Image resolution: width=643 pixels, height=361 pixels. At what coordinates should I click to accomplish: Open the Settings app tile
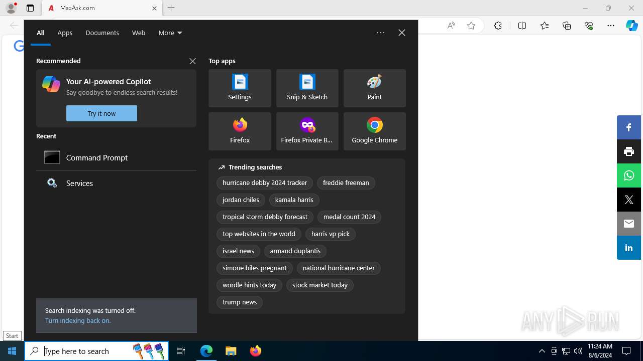[240, 88]
